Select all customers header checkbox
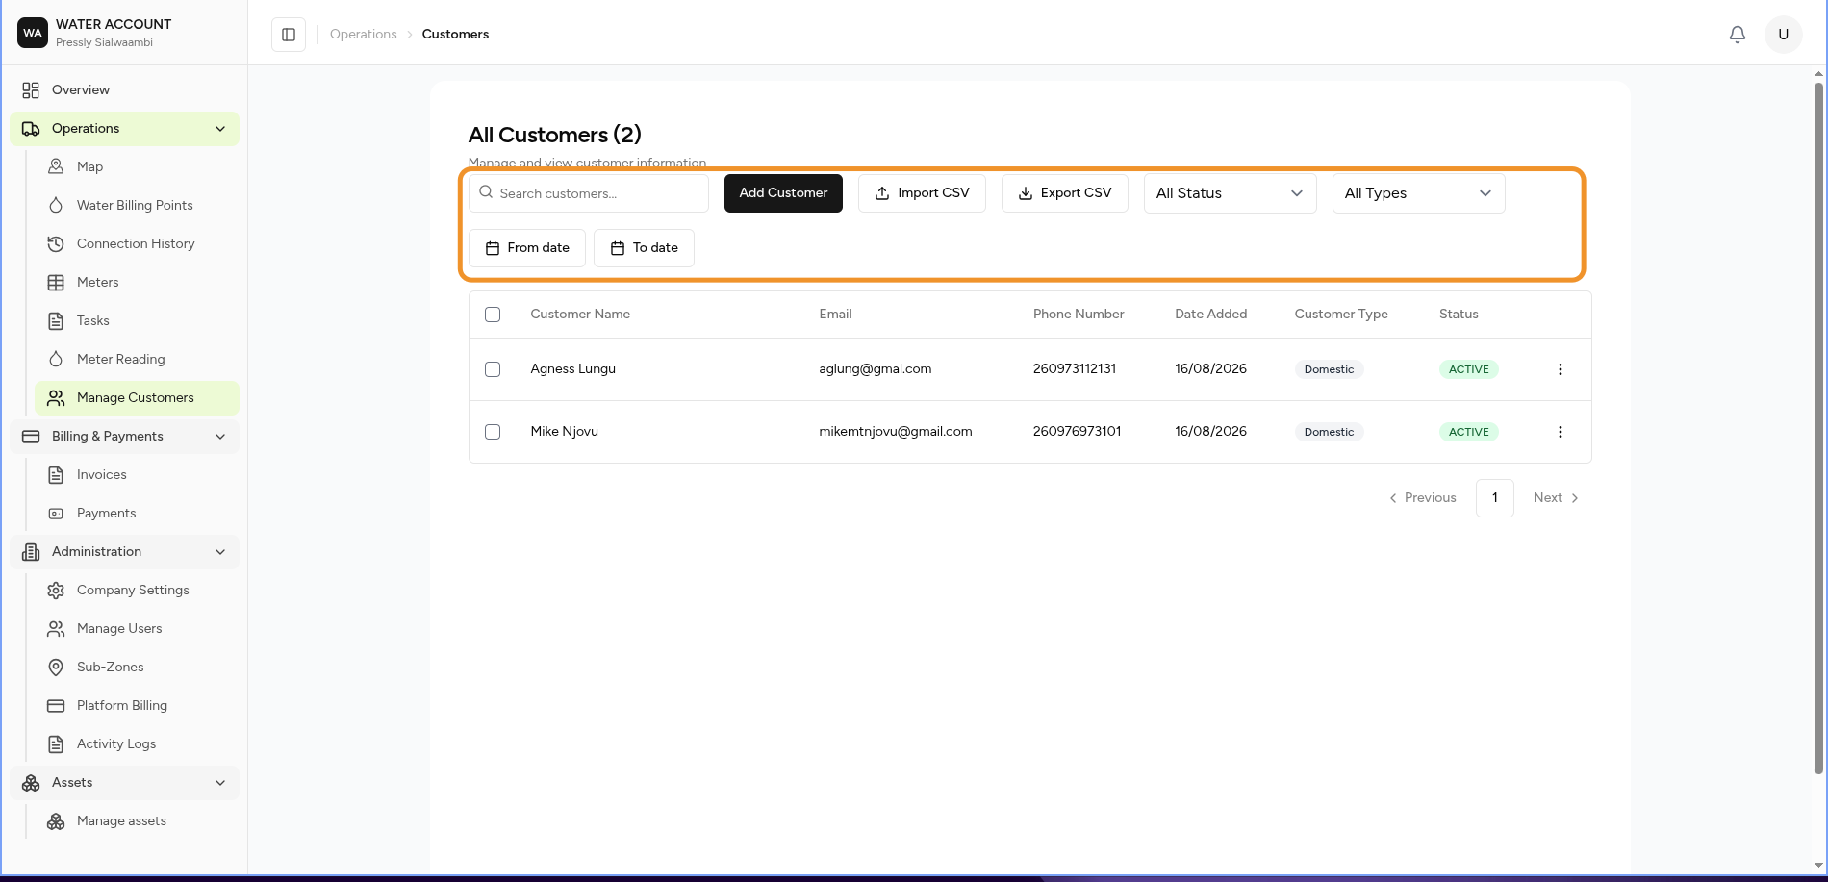This screenshot has height=882, width=1828. pyautogui.click(x=493, y=315)
